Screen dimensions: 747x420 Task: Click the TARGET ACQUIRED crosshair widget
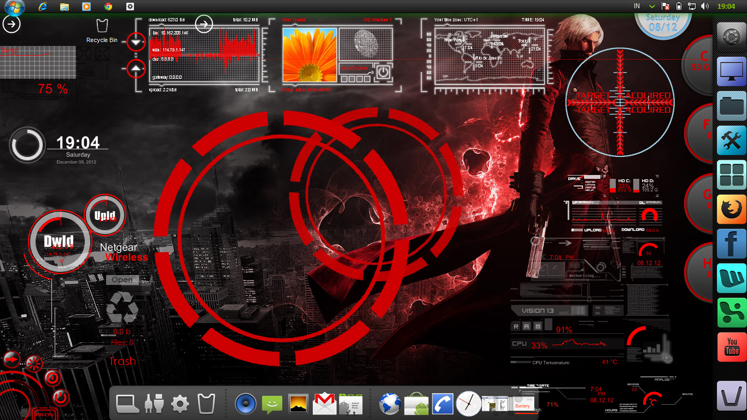[x=620, y=103]
